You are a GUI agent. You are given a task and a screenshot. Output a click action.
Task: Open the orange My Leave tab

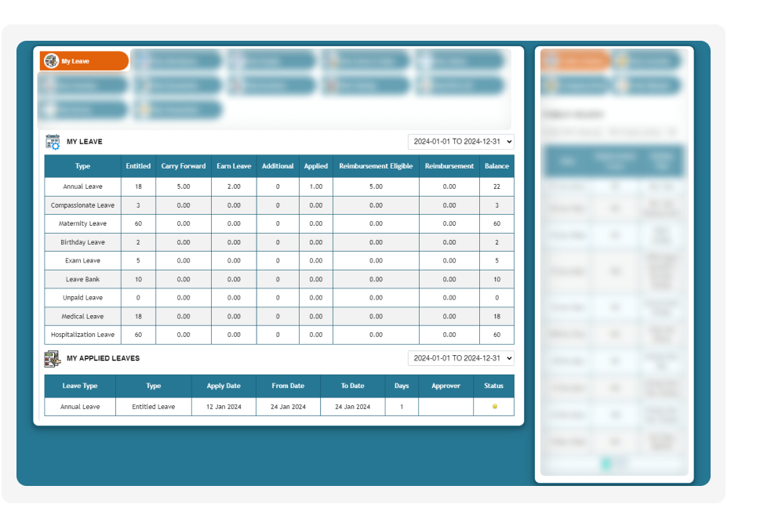tap(84, 61)
